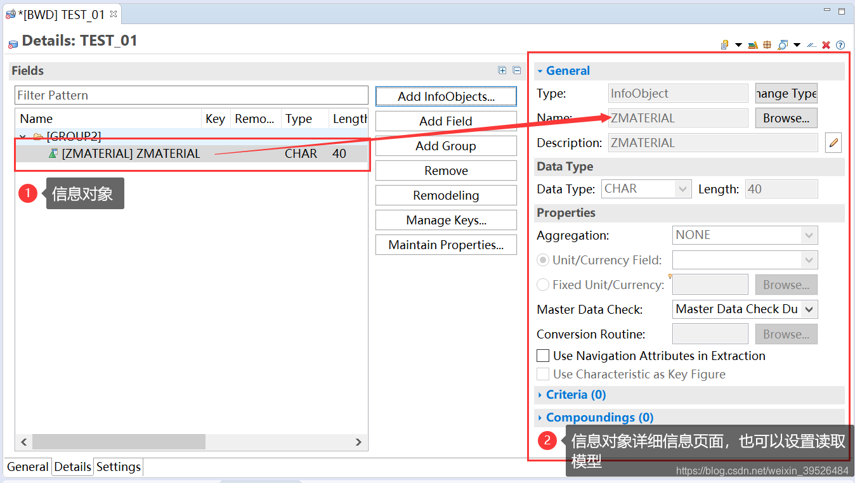Focus the Filter Pattern input field

tap(192, 95)
